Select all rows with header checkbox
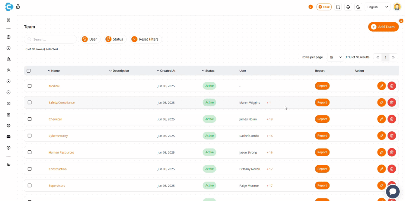This screenshot has height=201, width=405. point(29,71)
